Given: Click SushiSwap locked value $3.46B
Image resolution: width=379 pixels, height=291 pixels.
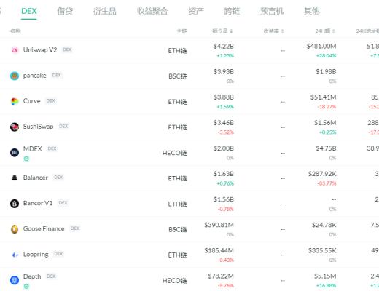Looking at the screenshot, I should point(224,123).
